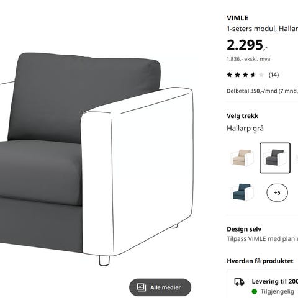Image resolution: width=298 pixels, height=298 pixels.
Task: Show +5 more cover options
Action: click(277, 193)
